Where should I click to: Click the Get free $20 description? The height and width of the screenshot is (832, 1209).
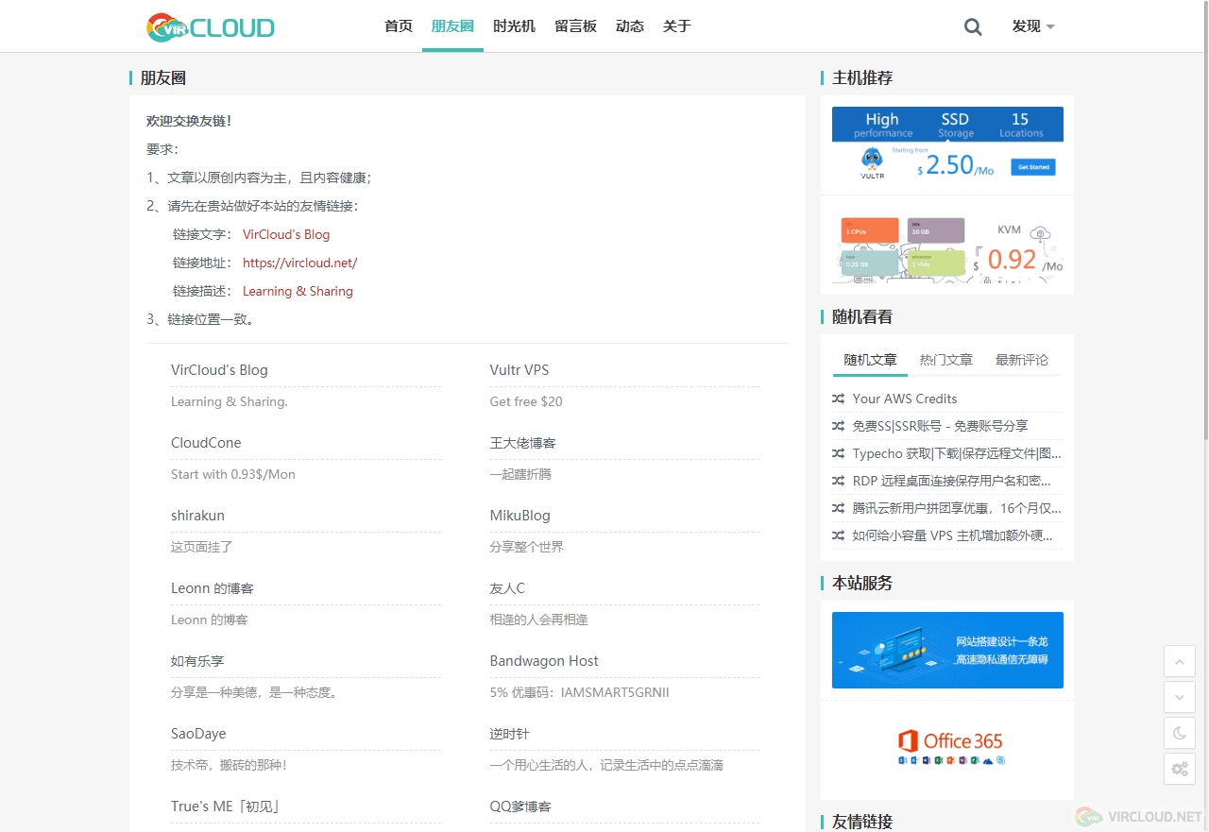526,401
